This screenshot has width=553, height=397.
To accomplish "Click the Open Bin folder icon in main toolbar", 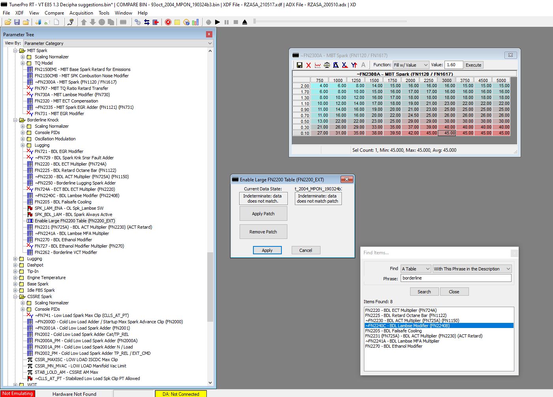I will click(x=7, y=22).
